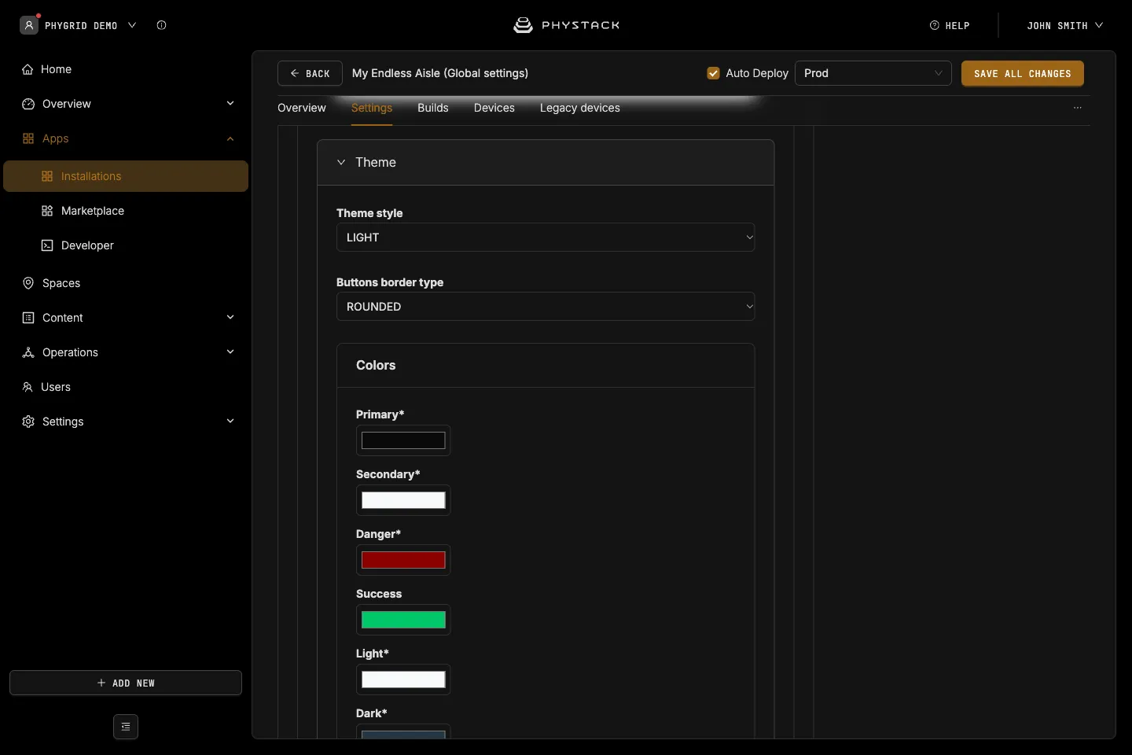The image size is (1132, 755).
Task: Open the John Smith user menu
Action: [1064, 25]
